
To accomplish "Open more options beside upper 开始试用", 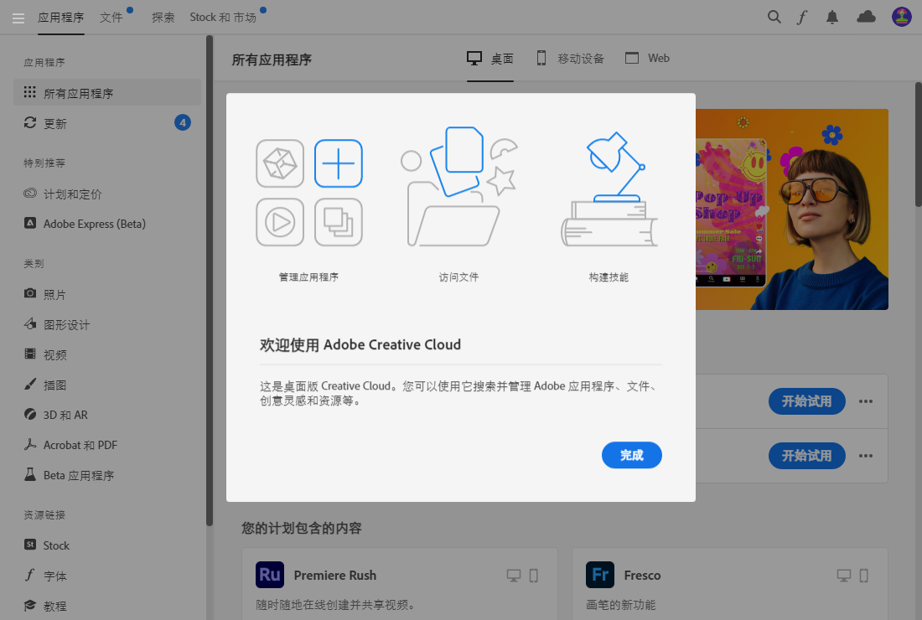I will (x=866, y=401).
